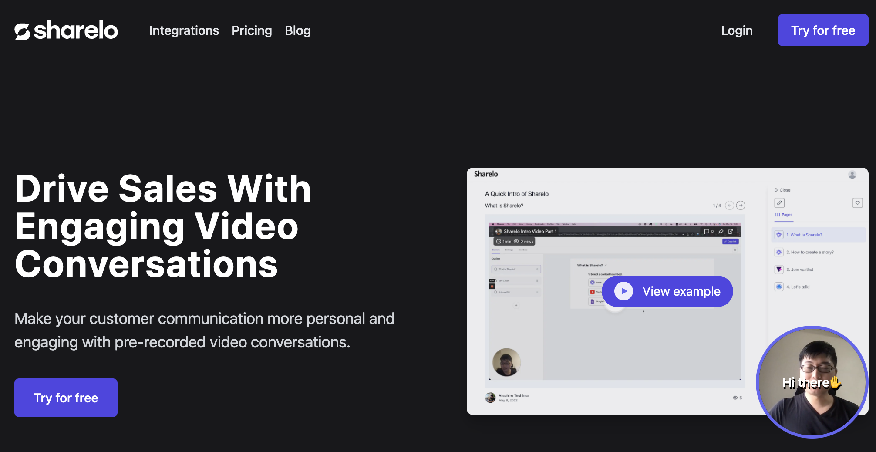
Task: Click the open-external icon in the video bar
Action: coord(731,231)
